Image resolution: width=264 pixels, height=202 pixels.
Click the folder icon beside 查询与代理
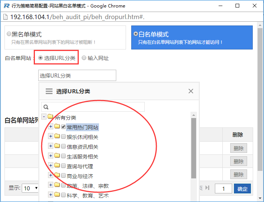pos(57,166)
